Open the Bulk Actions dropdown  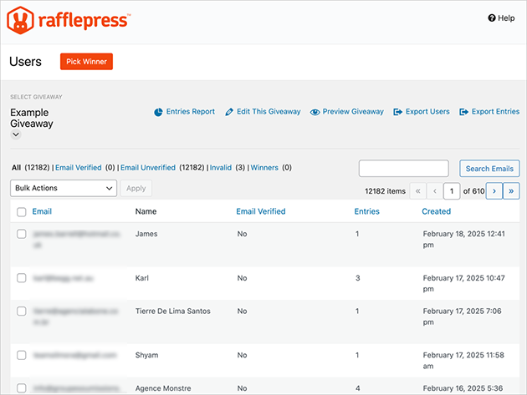[64, 188]
